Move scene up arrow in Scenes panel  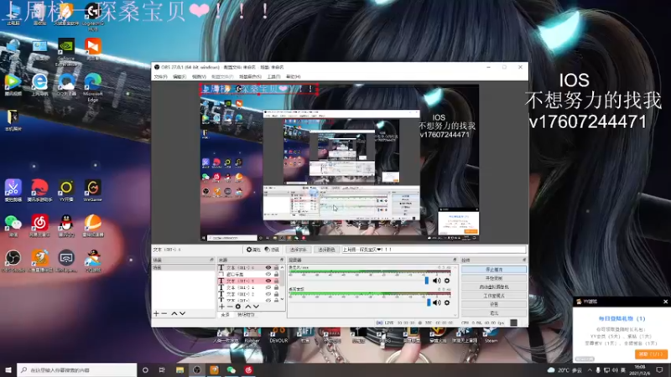coord(174,313)
